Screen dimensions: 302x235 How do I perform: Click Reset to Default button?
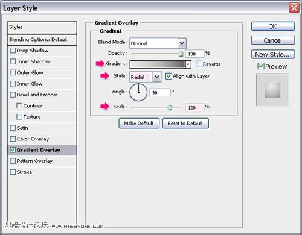tap(185, 123)
